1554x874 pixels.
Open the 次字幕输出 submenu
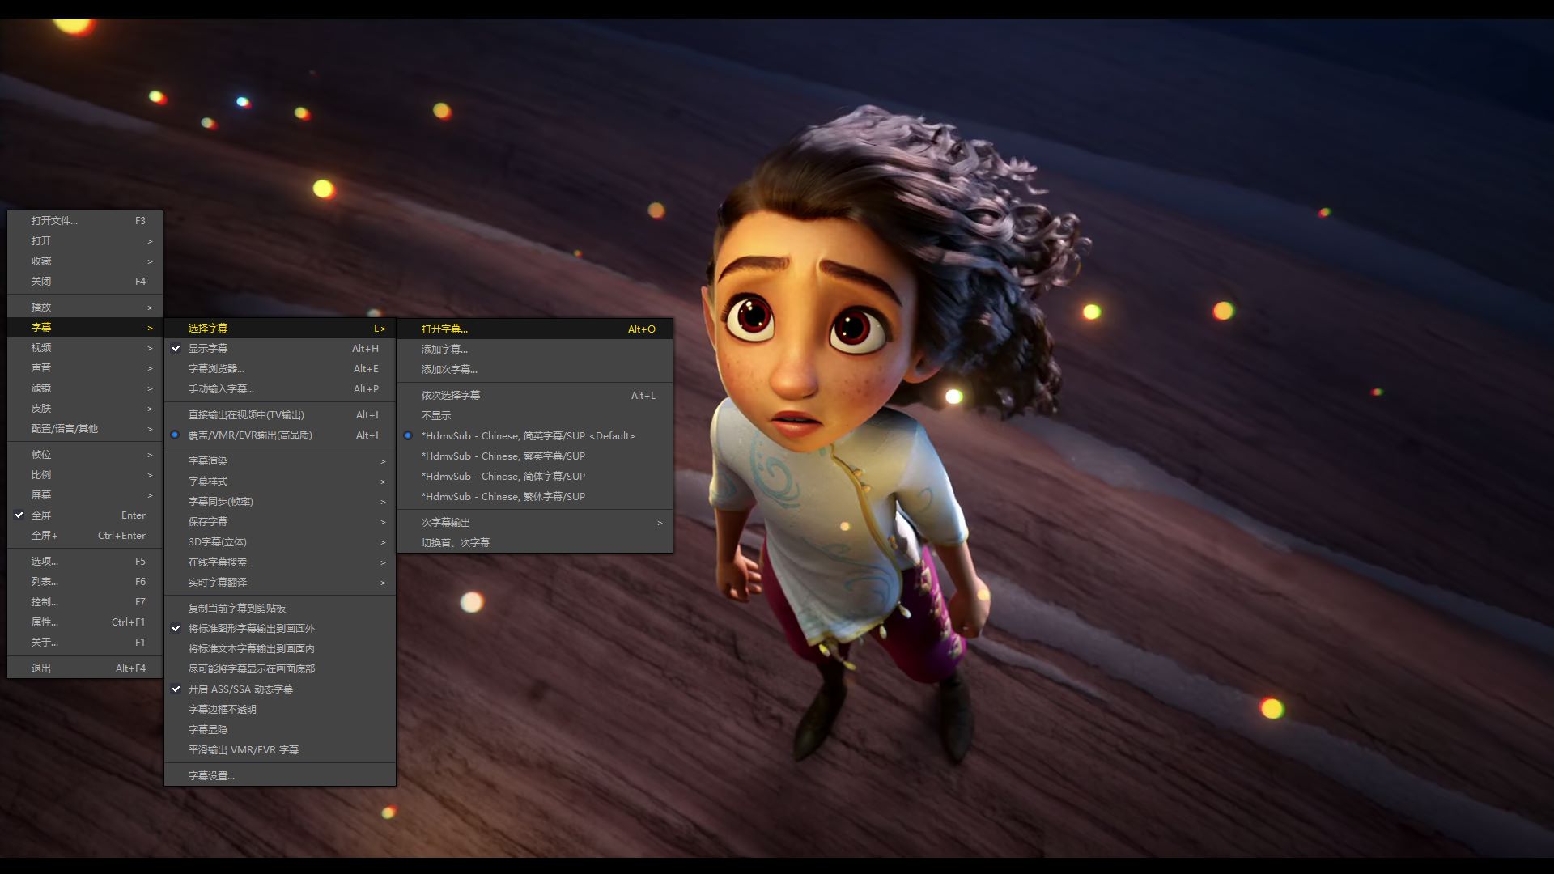445,522
